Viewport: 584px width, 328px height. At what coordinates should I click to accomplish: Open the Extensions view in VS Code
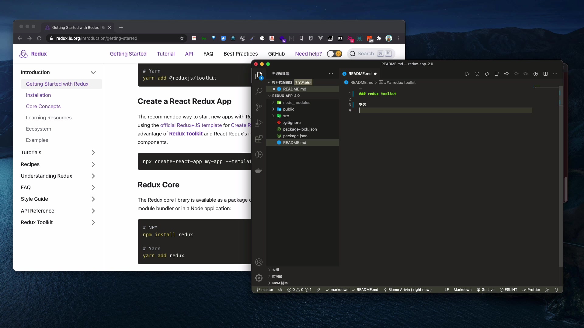point(259,139)
